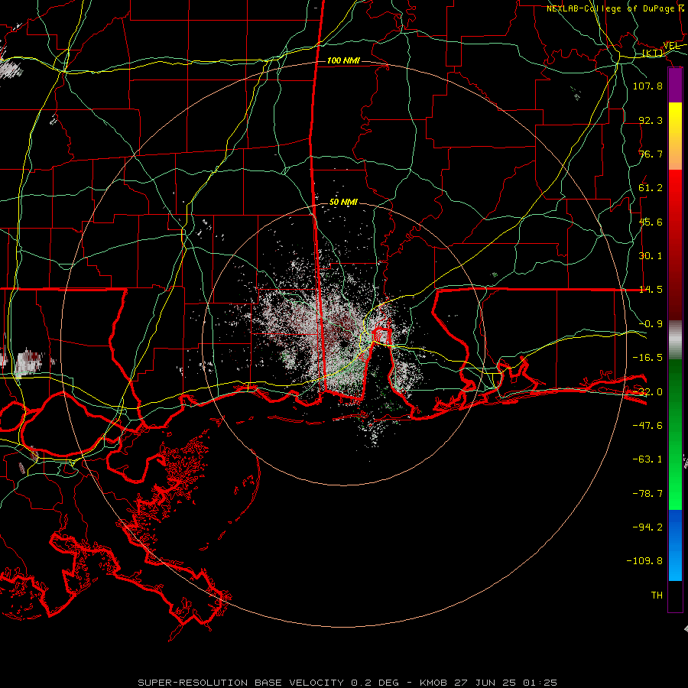Click the 92.3 velocity scale value

click(651, 120)
